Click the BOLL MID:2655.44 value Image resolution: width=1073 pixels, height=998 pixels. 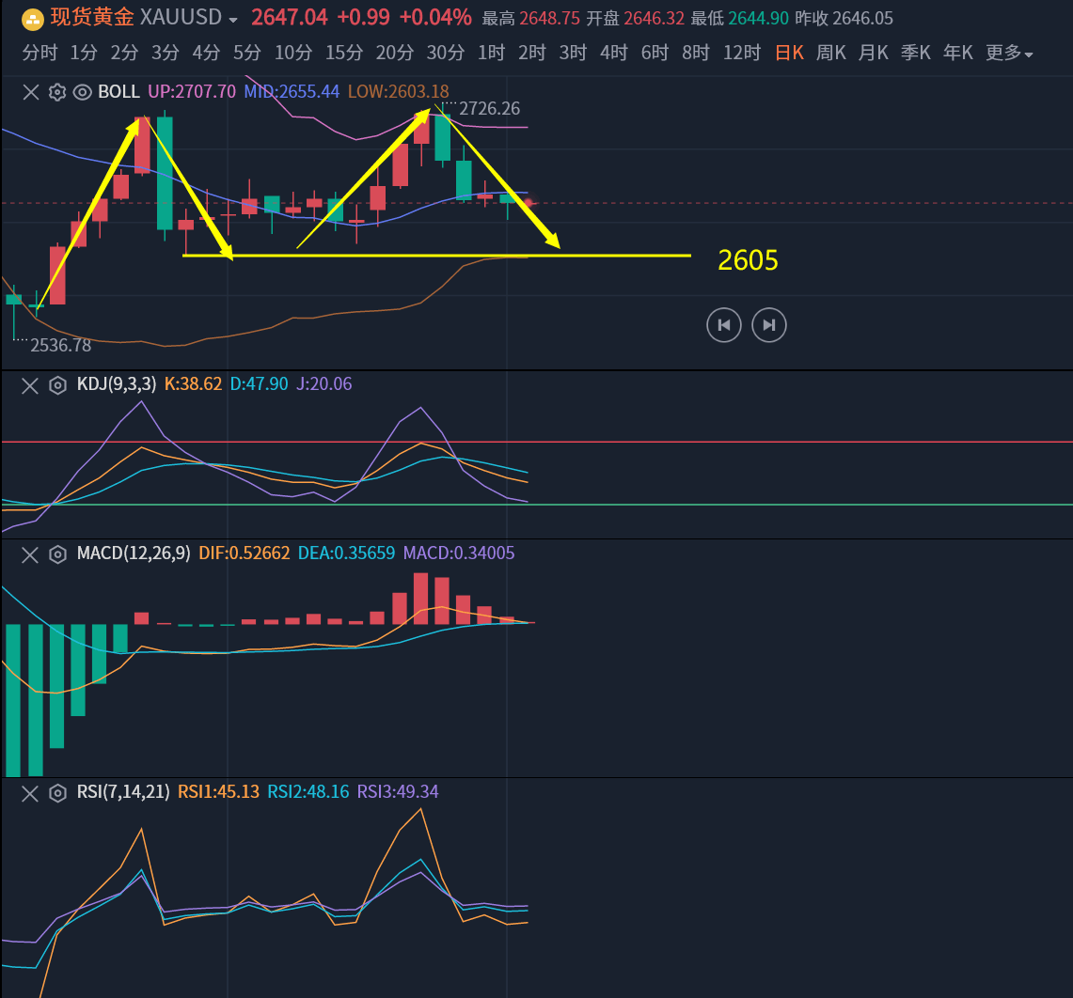click(x=292, y=92)
